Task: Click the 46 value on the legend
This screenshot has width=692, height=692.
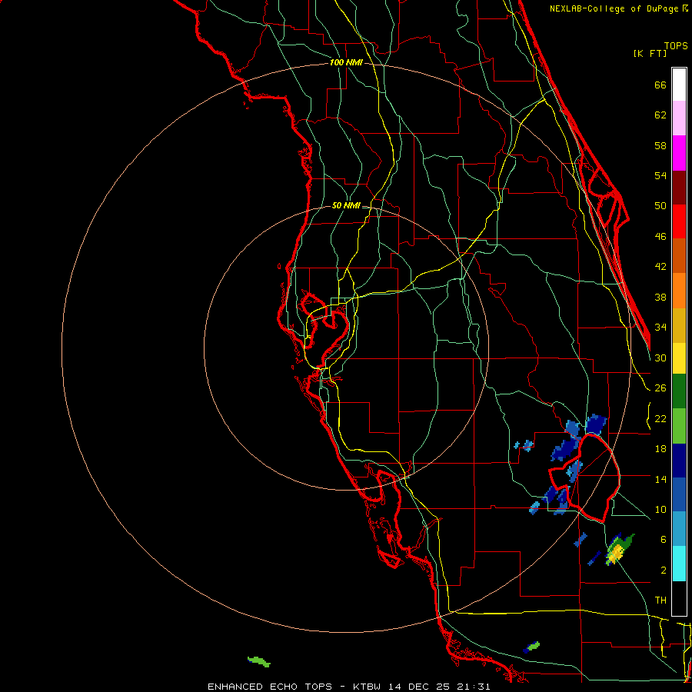Action: pos(660,237)
